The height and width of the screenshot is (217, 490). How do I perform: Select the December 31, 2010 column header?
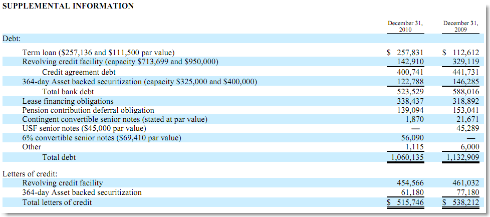coord(405,26)
